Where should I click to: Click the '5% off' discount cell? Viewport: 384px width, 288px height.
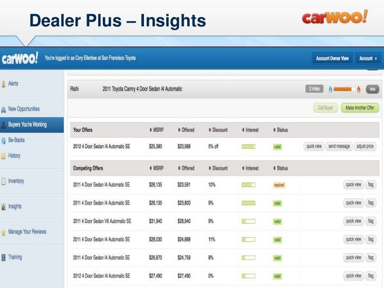213,147
